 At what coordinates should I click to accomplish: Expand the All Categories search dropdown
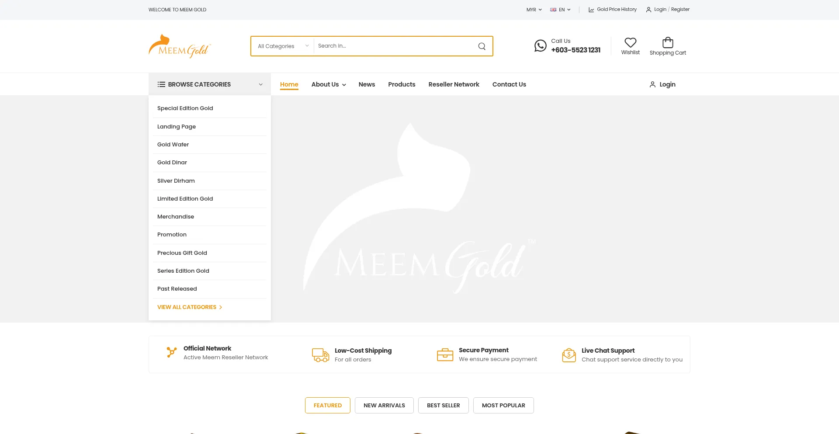pyautogui.click(x=283, y=46)
